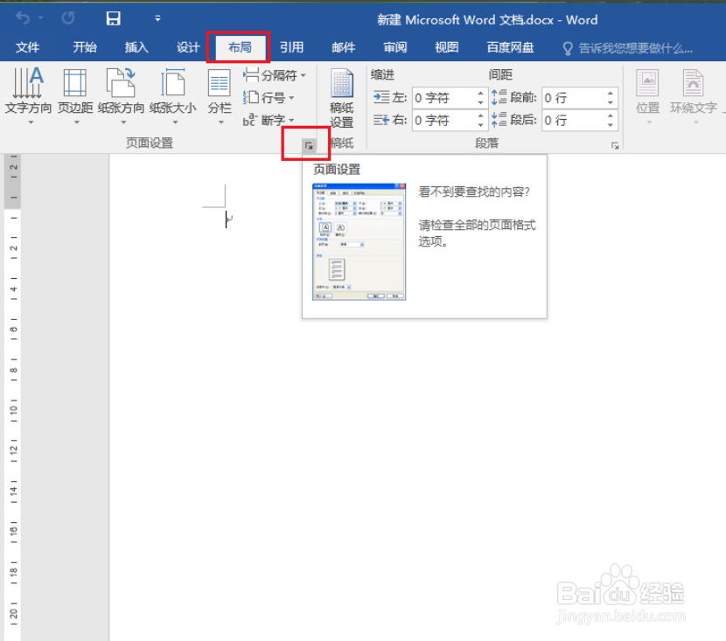Click the Save icon in Quick Access Toolbar
726x641 pixels.
pos(113,17)
